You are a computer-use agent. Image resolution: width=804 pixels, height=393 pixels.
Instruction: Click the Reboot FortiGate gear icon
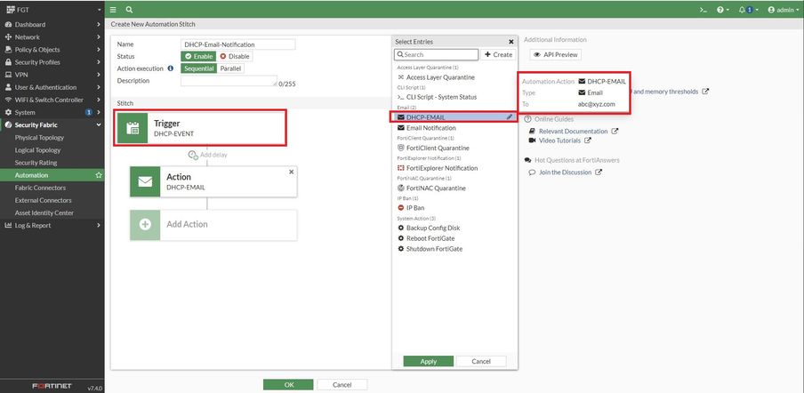401,238
